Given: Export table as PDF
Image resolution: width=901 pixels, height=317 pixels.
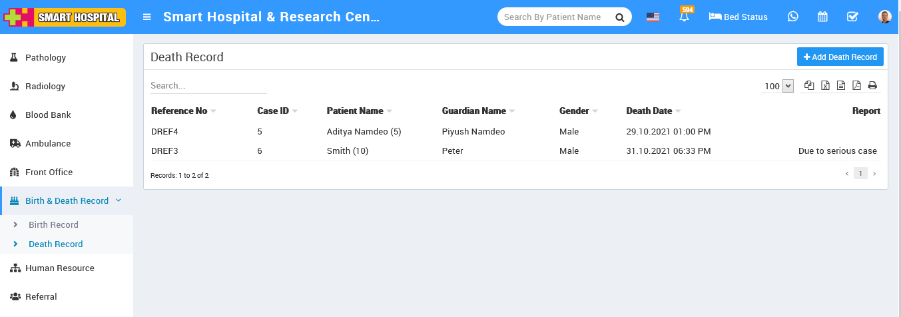Looking at the screenshot, I should [856, 85].
